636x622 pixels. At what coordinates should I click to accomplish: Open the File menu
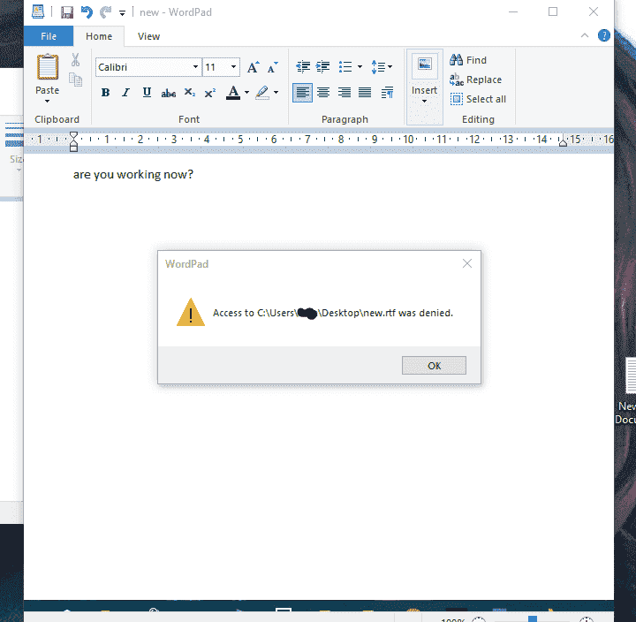[x=49, y=36]
